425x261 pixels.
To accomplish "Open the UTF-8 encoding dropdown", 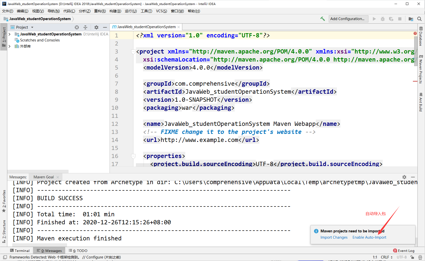I will [x=402, y=257].
